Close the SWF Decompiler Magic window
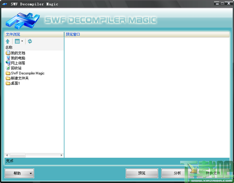The height and width of the screenshot is (183, 234). click(x=229, y=4)
